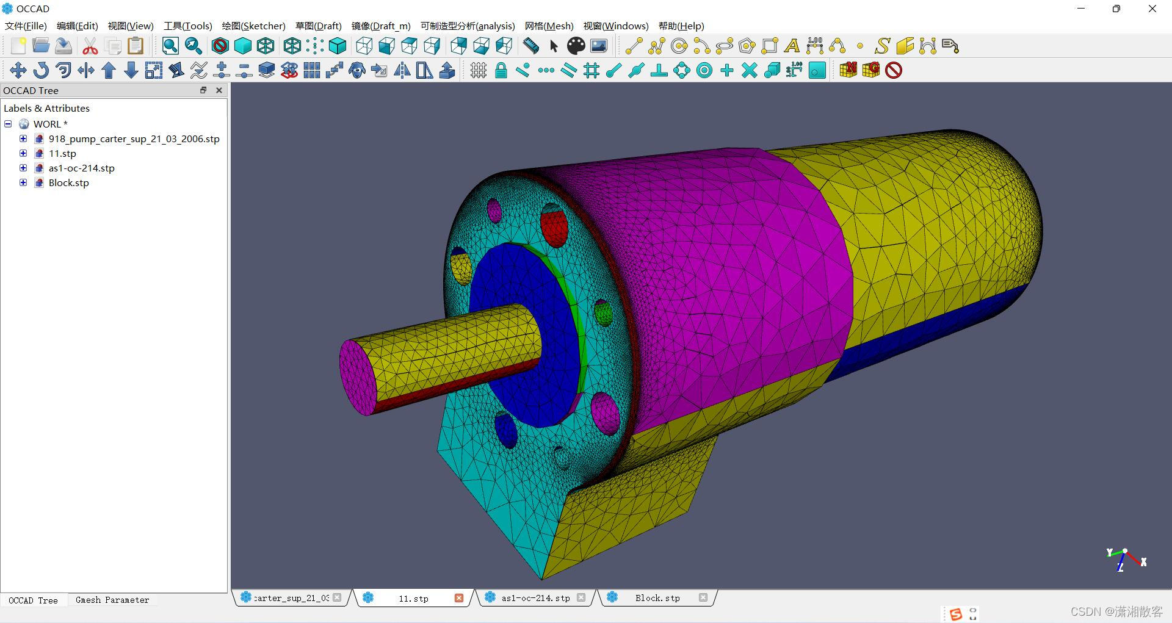Switch to the as1-oc-214.stp tab

click(x=535, y=598)
